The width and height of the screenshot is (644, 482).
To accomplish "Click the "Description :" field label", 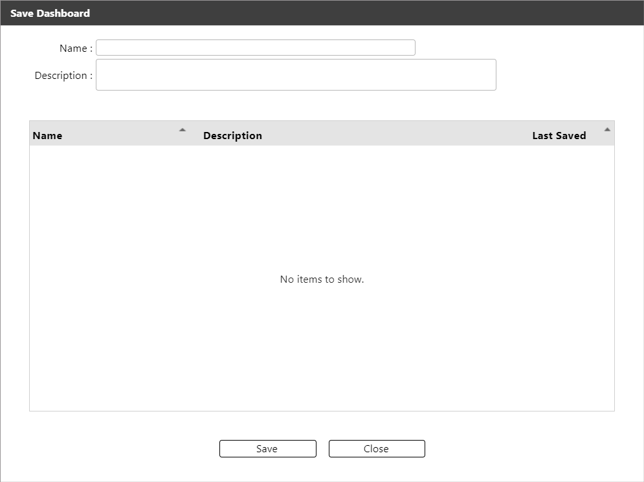I will [63, 76].
